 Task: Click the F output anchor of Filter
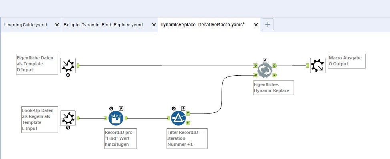click(188, 123)
